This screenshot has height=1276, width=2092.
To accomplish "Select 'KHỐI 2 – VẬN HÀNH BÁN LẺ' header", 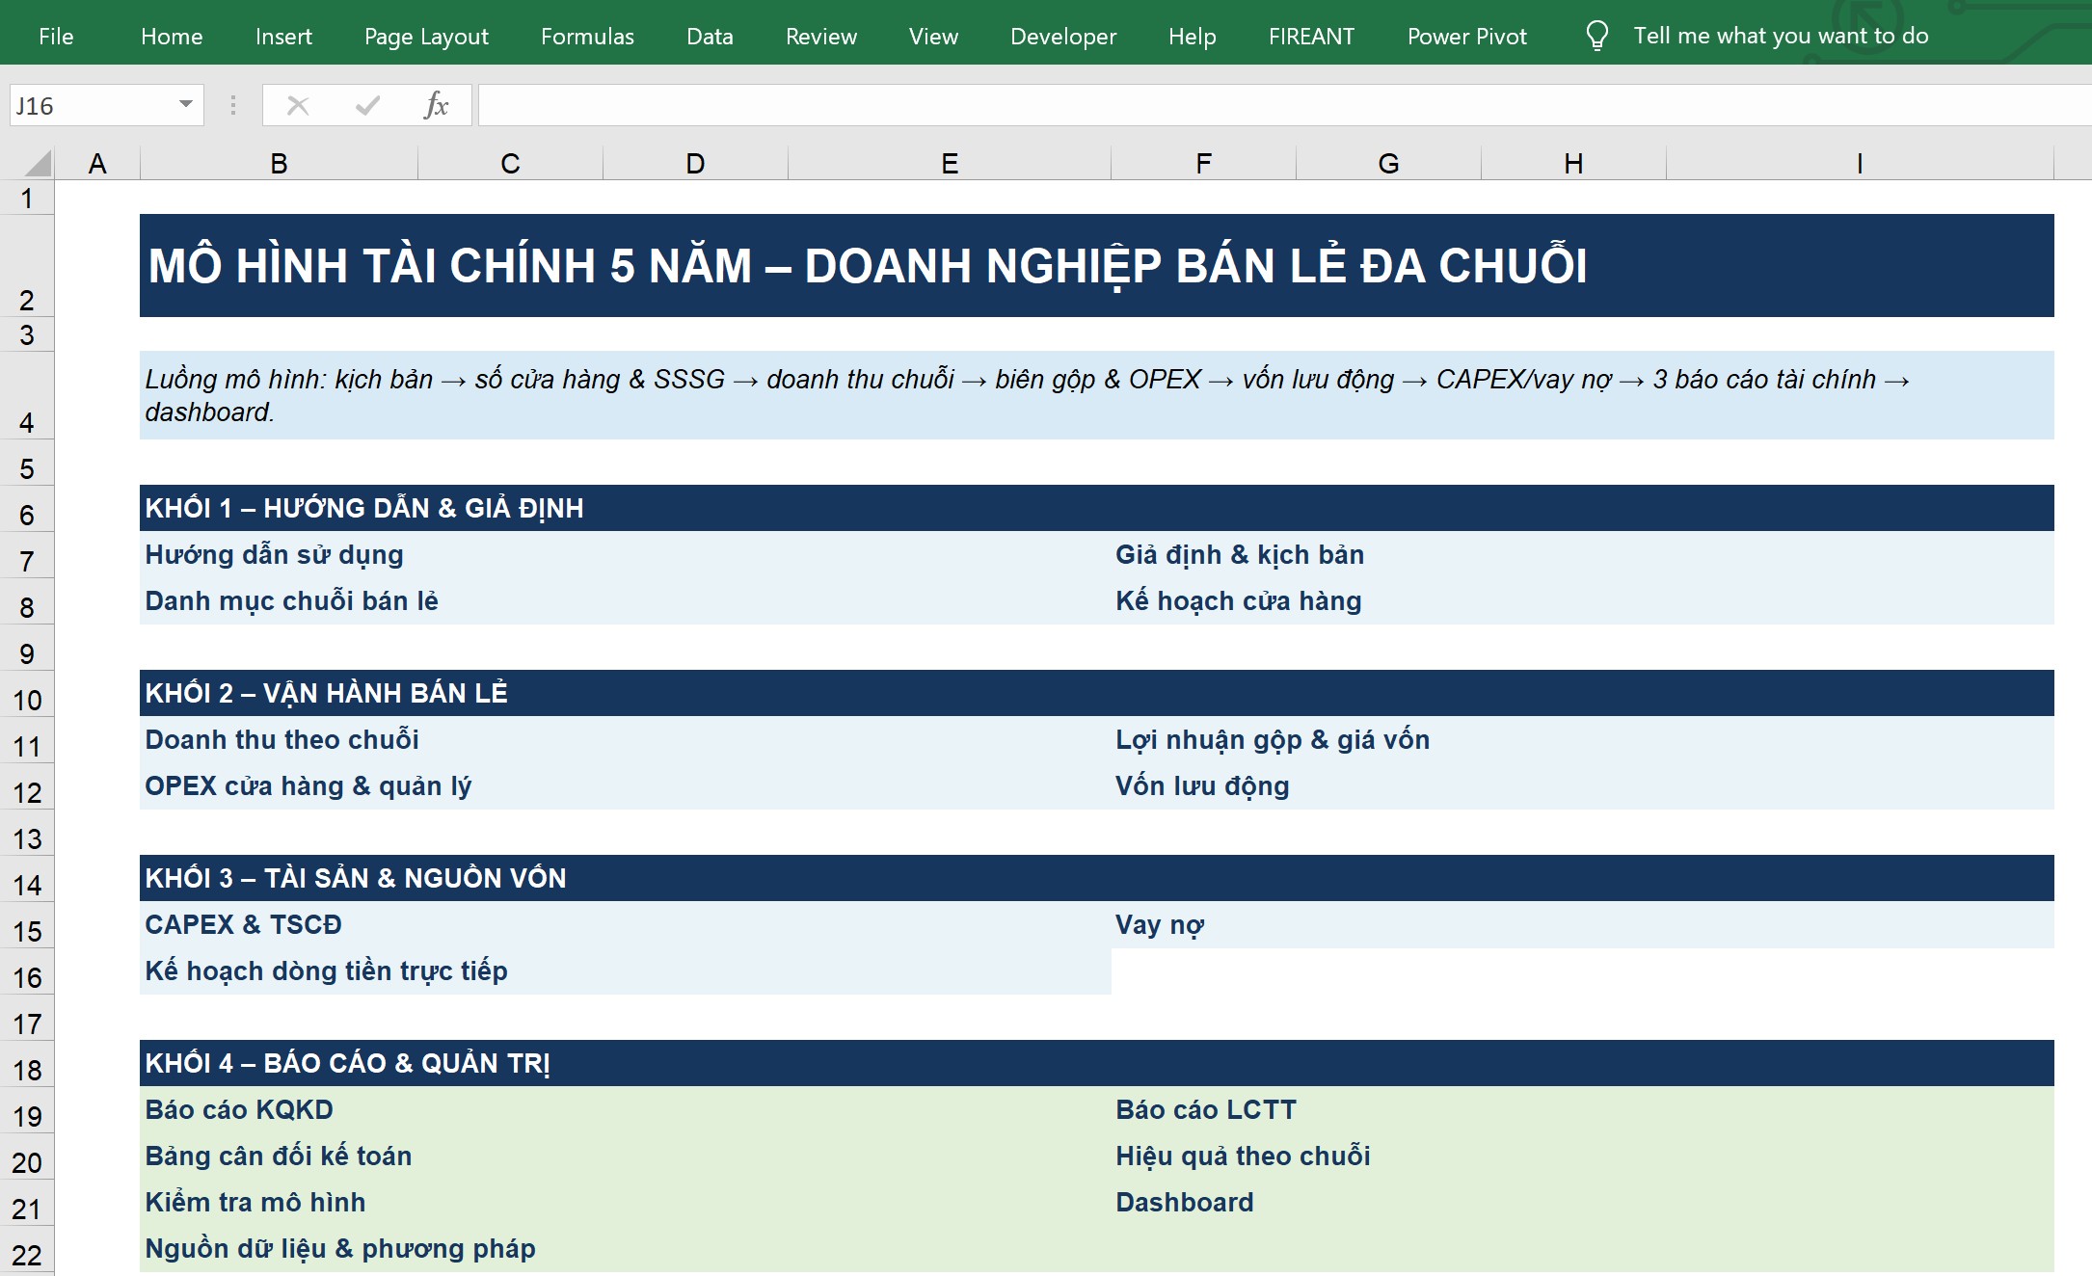I will (1097, 693).
